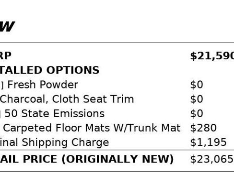
Task: Click the $1,195 shipping charge amount
Action: point(208,142)
